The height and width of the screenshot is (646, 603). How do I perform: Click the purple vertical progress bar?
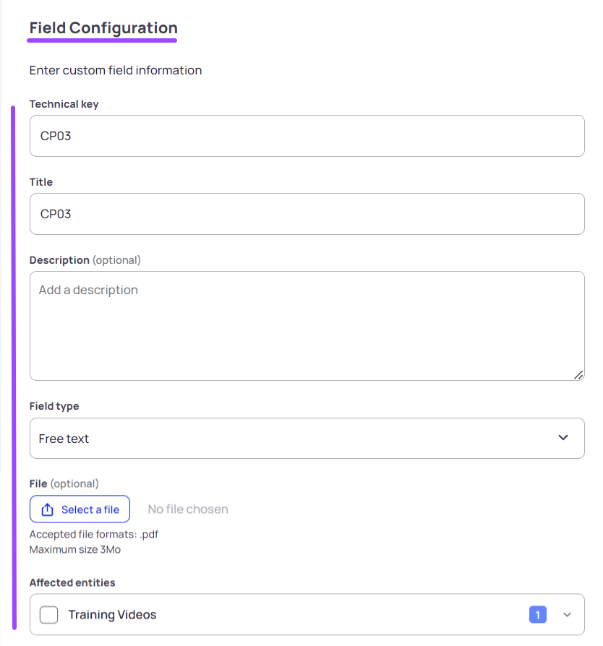[x=14, y=368]
